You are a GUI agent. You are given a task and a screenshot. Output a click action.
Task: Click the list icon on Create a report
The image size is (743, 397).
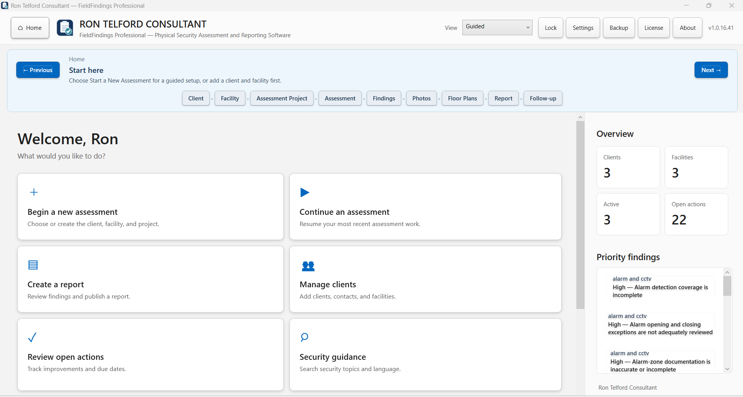pos(33,265)
